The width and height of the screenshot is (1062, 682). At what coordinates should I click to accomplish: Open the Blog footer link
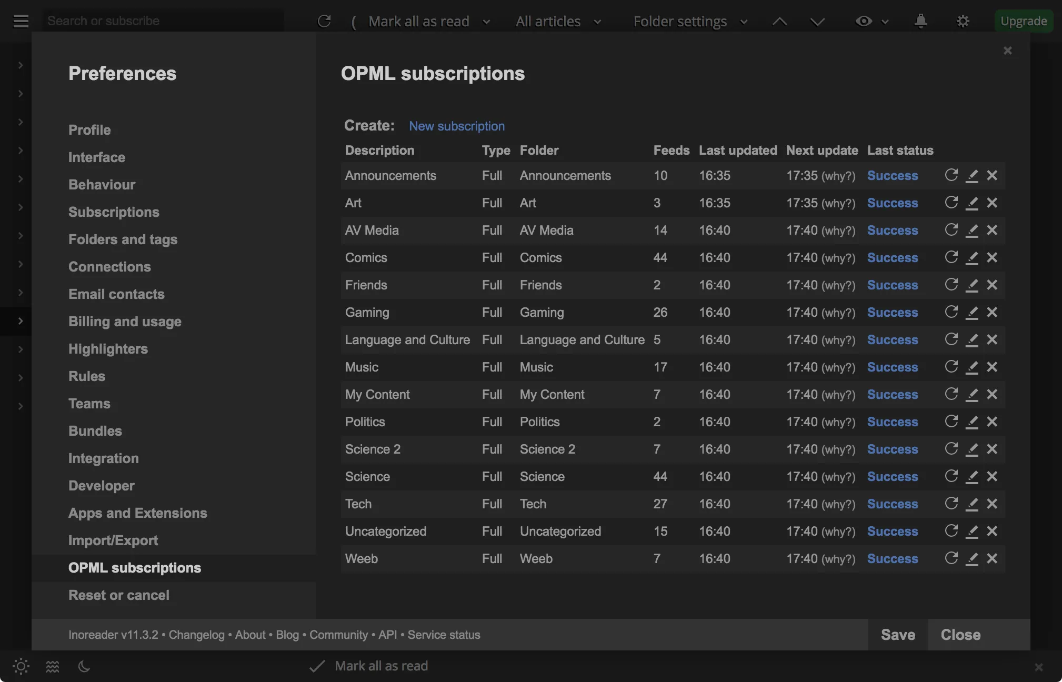287,635
